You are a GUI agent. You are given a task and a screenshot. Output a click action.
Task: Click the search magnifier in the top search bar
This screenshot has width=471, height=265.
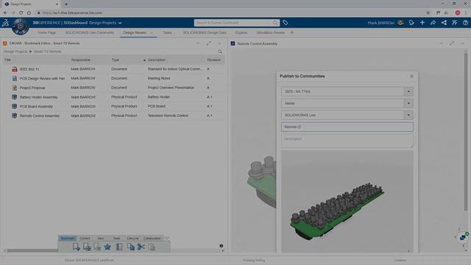click(275, 23)
